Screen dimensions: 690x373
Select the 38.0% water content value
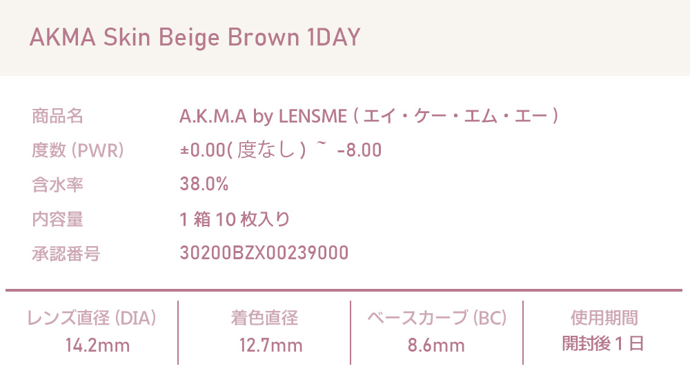204,185
